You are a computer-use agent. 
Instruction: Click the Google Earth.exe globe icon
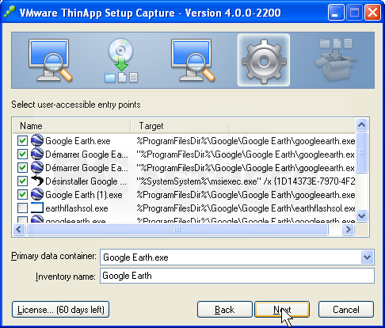[37, 140]
